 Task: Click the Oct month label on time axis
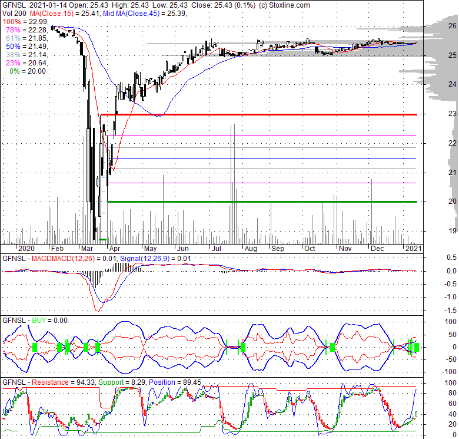click(x=310, y=249)
